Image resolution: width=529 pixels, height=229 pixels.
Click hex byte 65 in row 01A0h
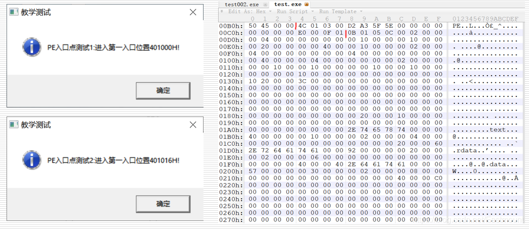(376, 130)
